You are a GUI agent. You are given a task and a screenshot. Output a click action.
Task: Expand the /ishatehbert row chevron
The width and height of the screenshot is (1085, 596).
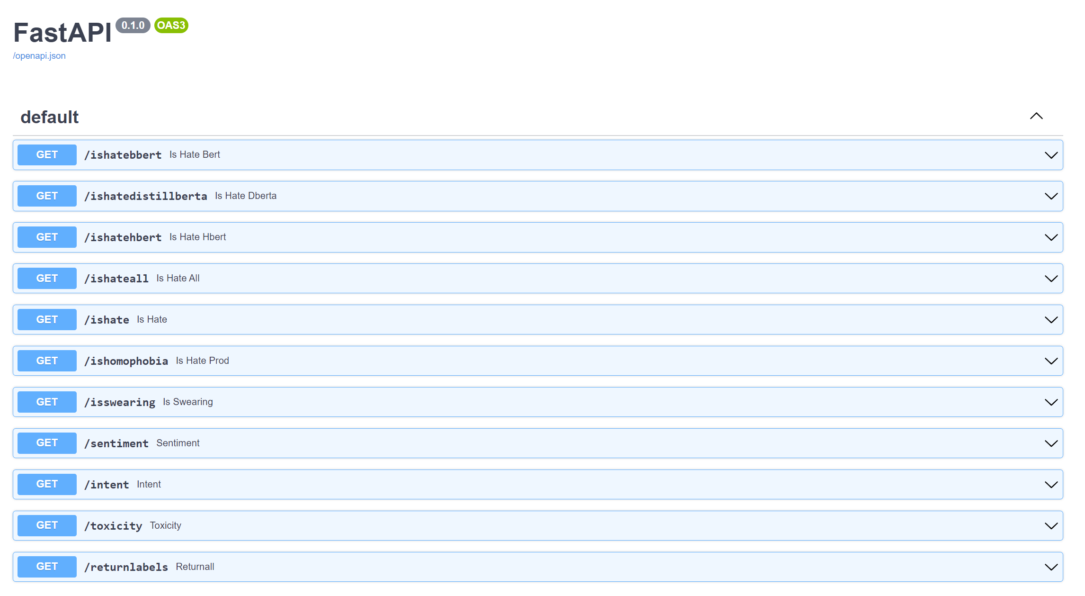click(1051, 238)
